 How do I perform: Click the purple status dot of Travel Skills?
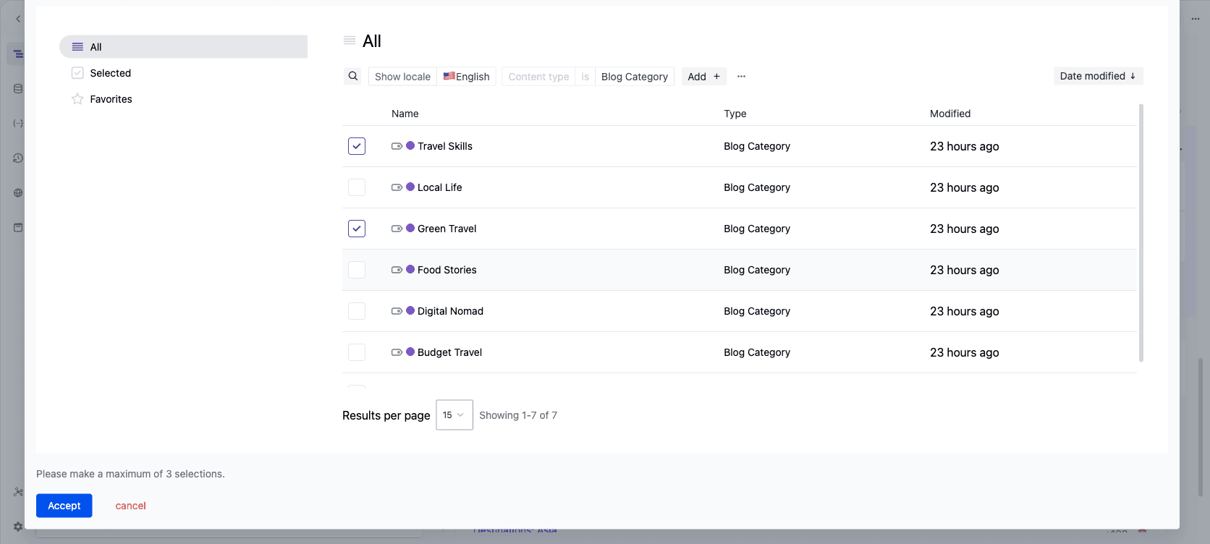(410, 145)
